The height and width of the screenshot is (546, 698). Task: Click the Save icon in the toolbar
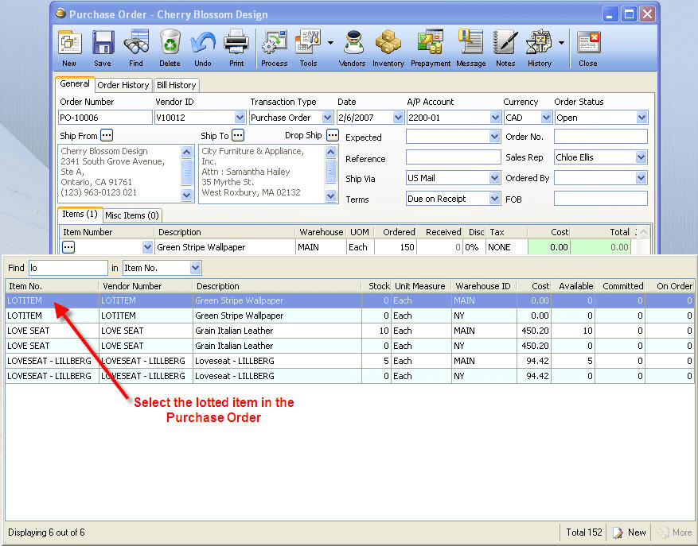[103, 46]
